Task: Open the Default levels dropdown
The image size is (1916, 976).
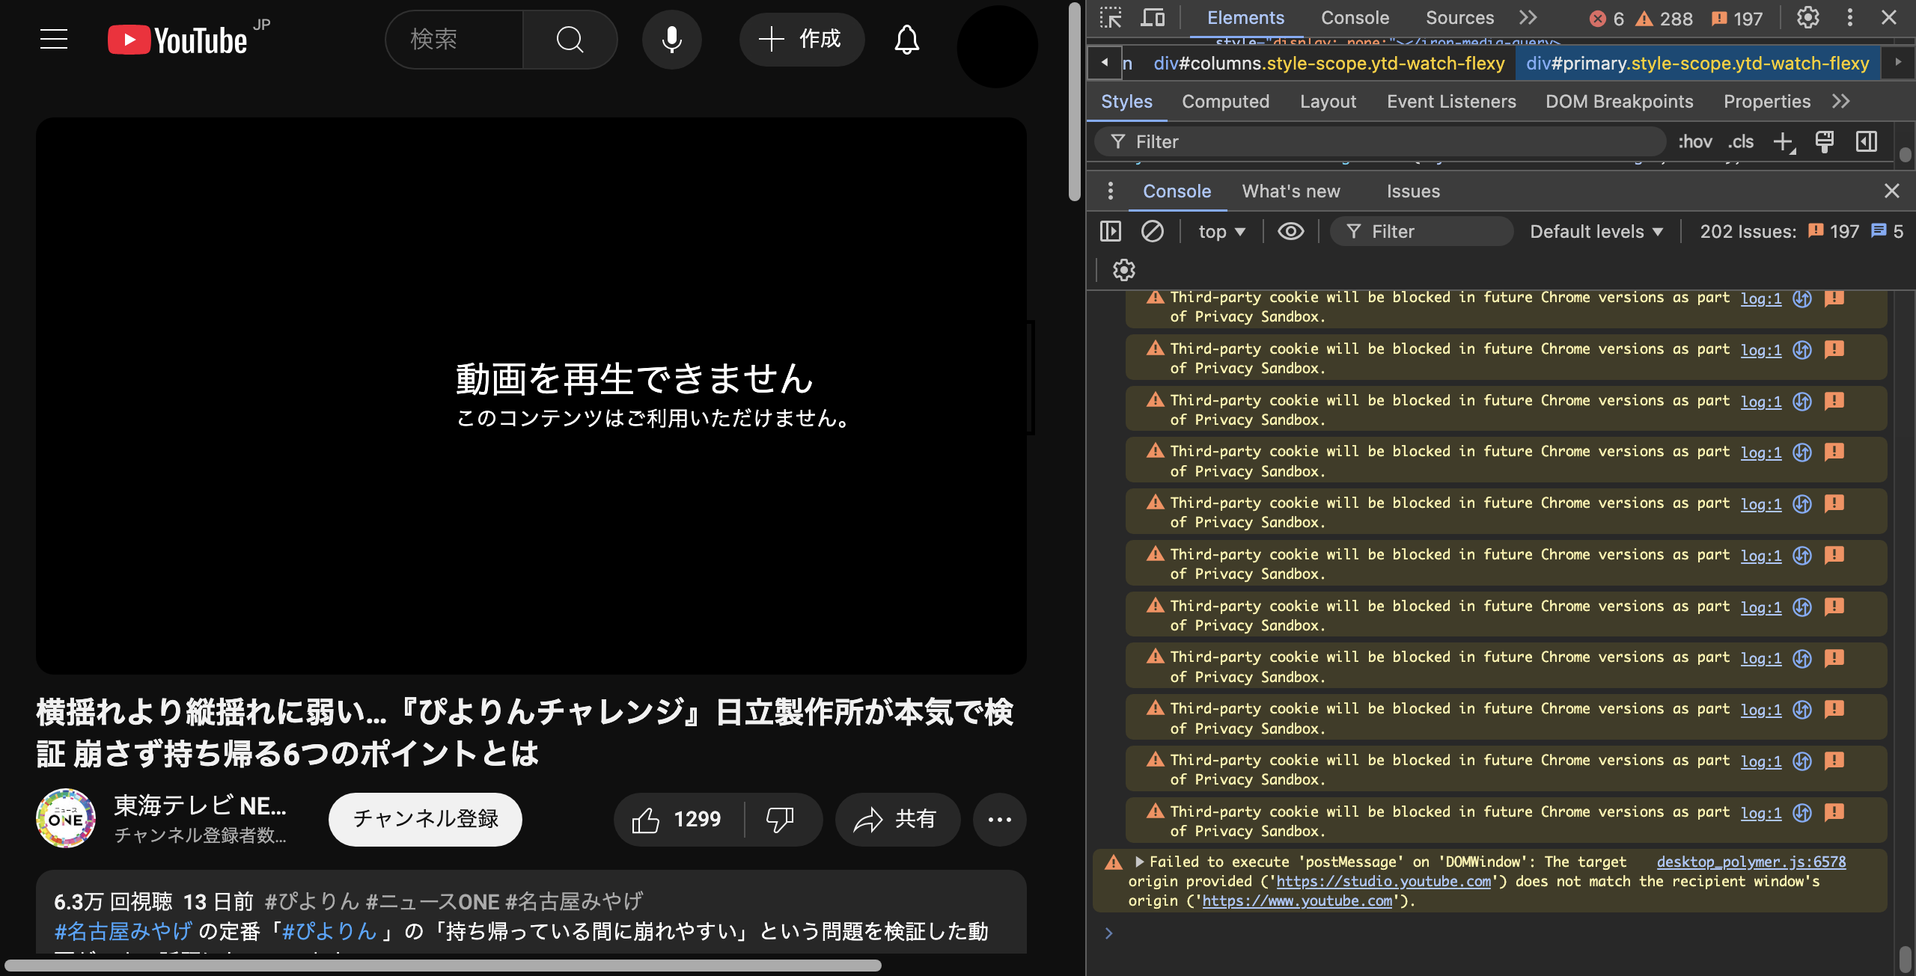Action: point(1596,232)
